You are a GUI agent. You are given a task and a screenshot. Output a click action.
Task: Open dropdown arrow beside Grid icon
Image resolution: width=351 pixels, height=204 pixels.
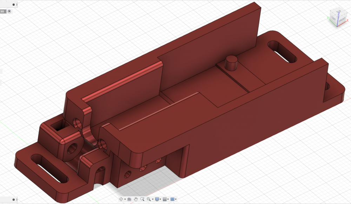(x=168, y=199)
